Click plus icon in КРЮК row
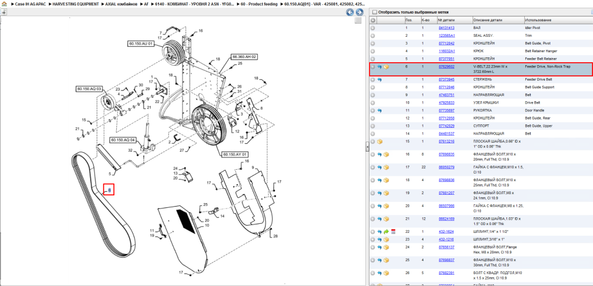This screenshot has width=593, height=286. tap(373, 51)
